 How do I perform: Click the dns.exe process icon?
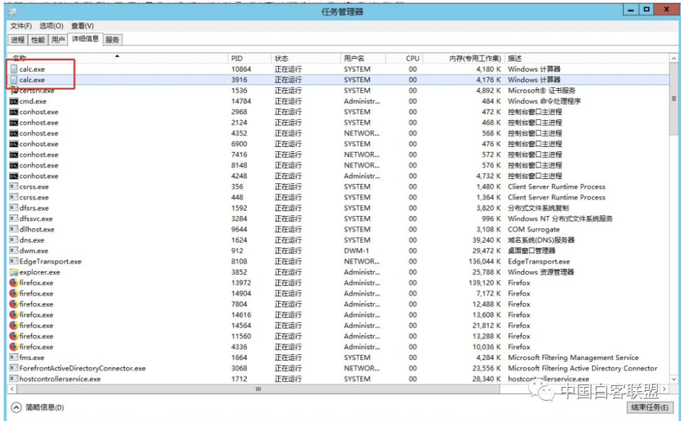13,240
